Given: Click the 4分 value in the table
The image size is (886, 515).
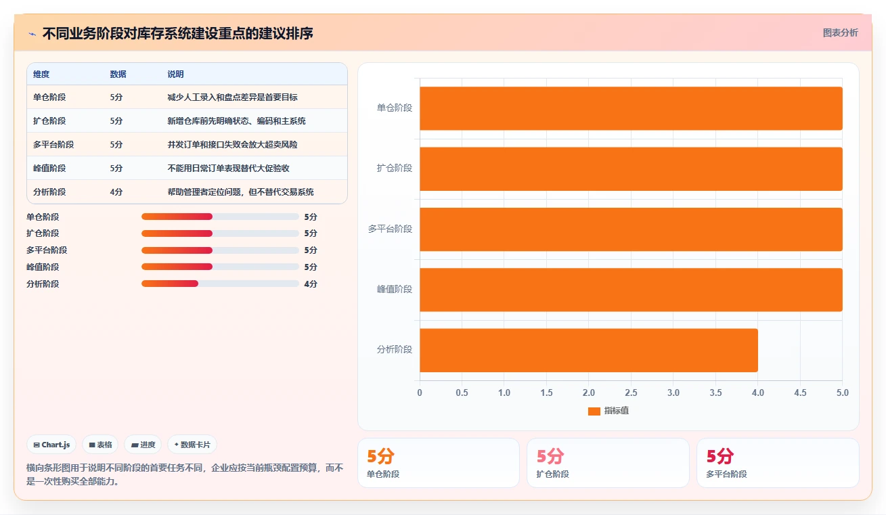Looking at the screenshot, I should coord(116,192).
